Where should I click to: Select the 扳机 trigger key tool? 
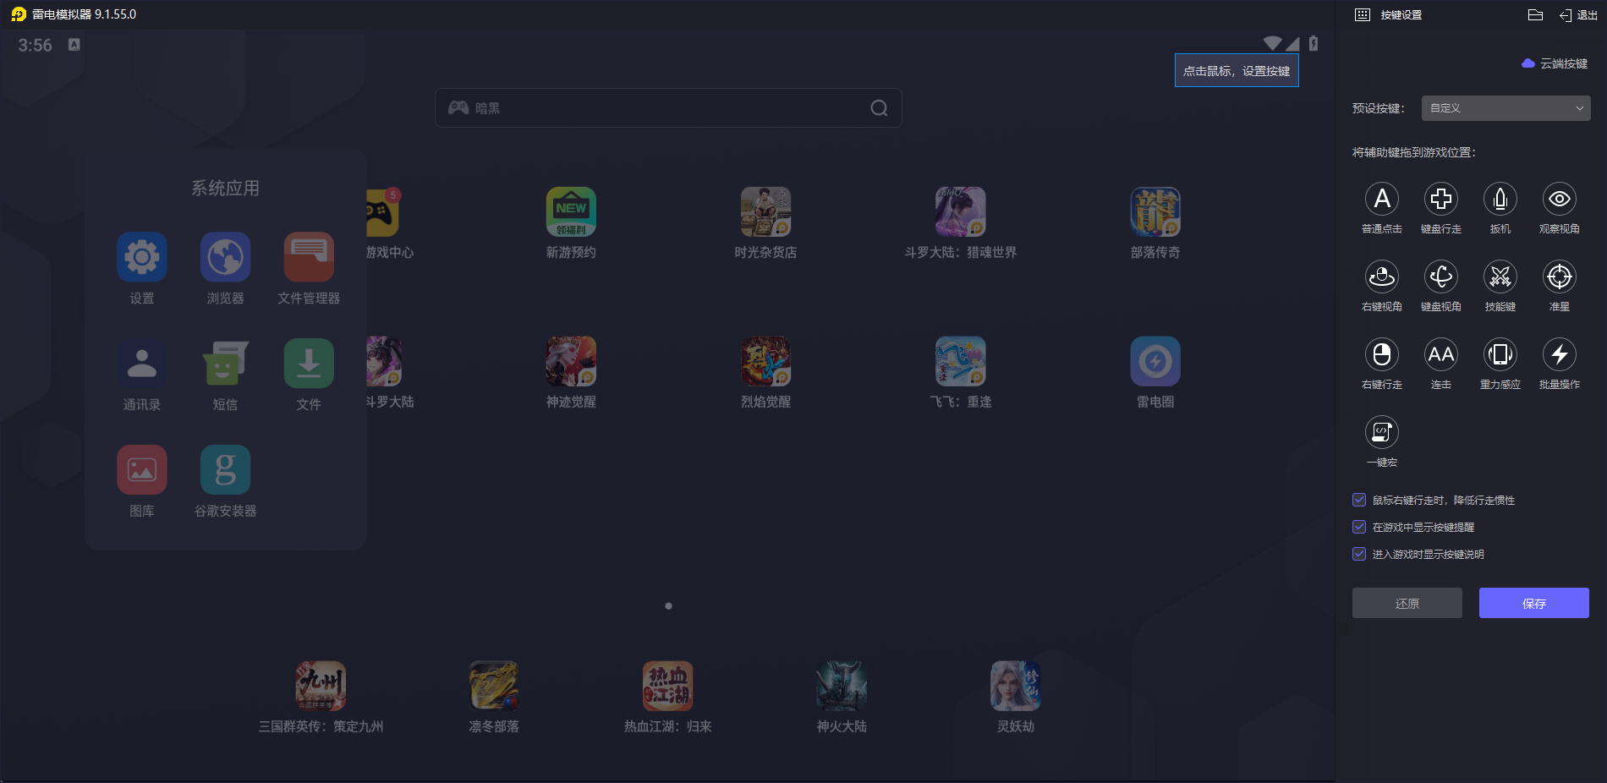(1500, 200)
